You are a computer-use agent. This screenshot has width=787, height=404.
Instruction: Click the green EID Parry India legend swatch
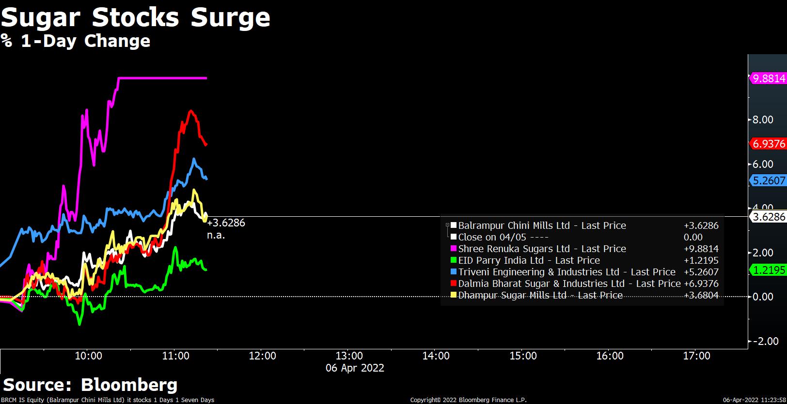point(454,260)
